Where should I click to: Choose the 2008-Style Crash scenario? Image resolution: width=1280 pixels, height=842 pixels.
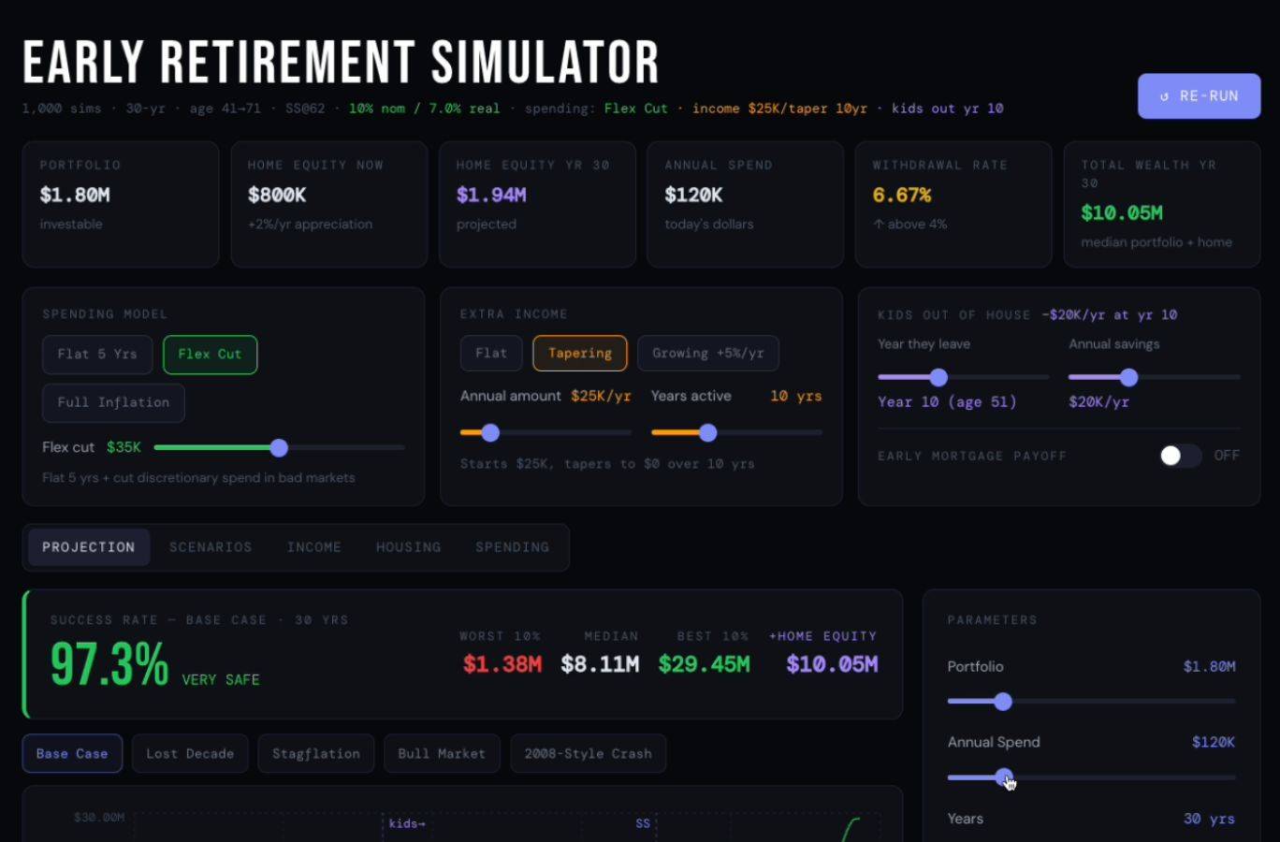click(x=588, y=754)
